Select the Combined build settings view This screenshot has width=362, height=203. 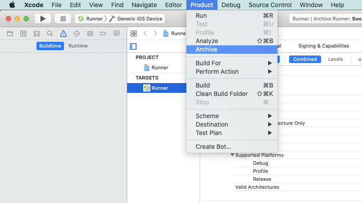click(x=305, y=59)
